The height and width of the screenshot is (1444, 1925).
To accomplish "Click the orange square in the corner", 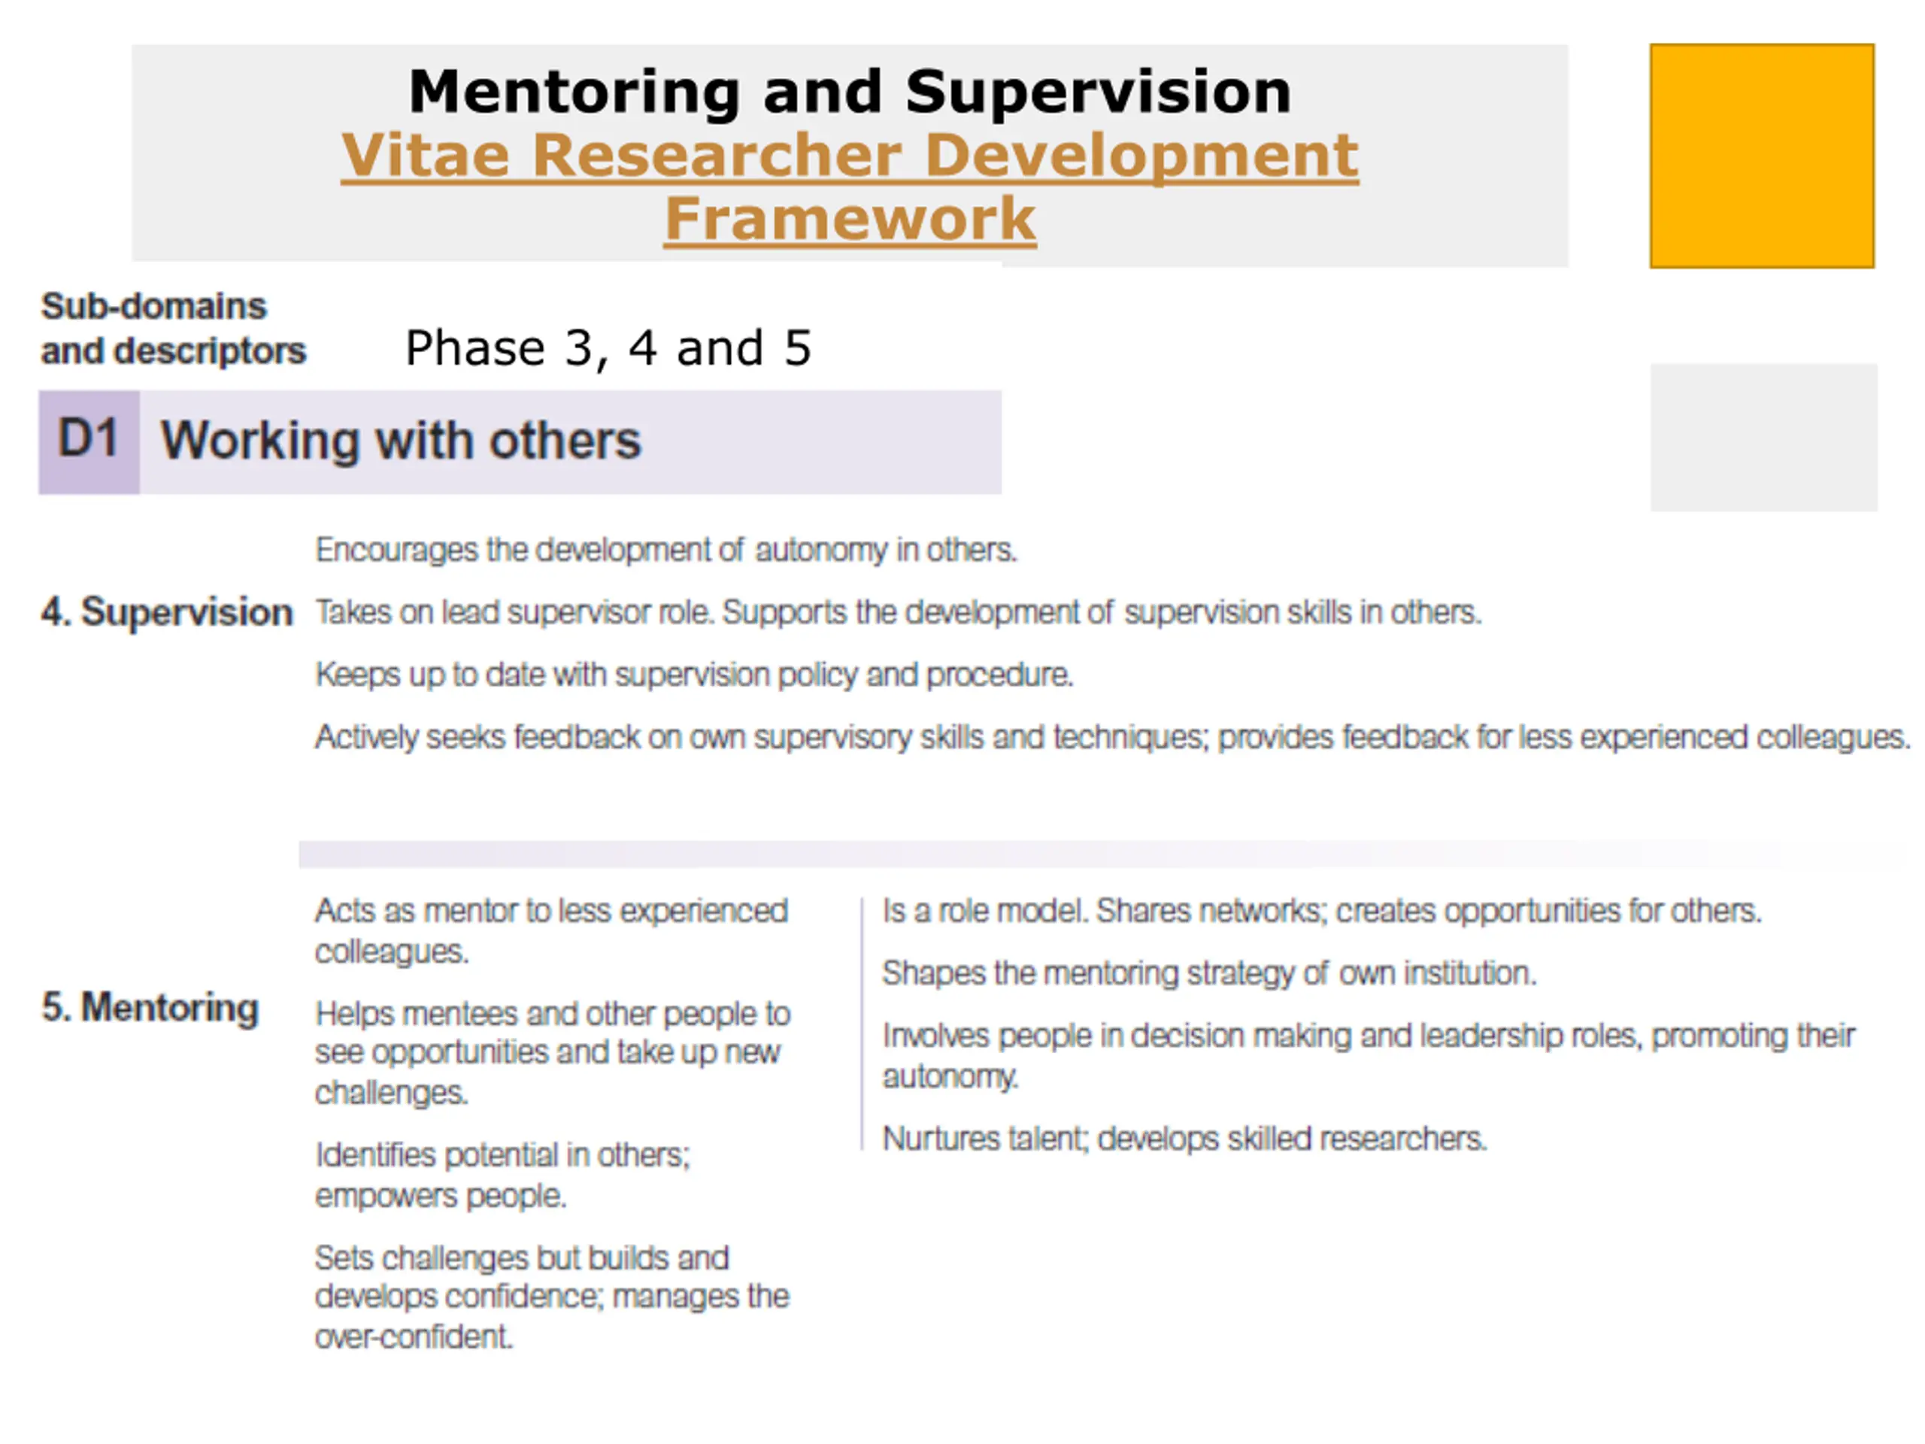I will 1761,156.
